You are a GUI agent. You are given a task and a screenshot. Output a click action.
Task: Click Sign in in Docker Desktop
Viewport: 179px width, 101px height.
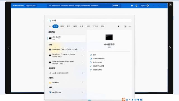pos(145,6)
